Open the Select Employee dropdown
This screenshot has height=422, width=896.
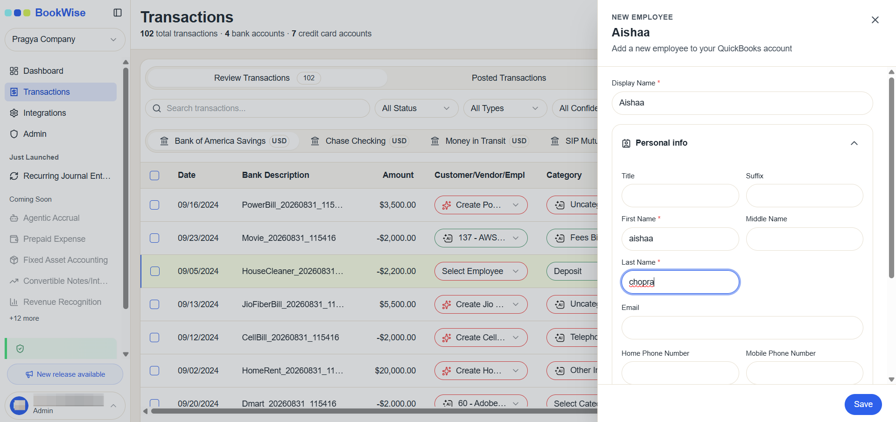[x=481, y=271]
